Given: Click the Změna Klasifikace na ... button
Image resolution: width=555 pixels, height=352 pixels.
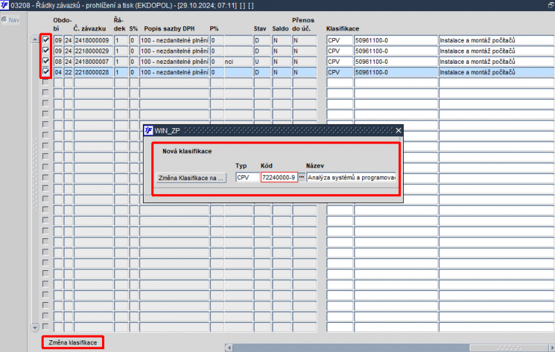Looking at the screenshot, I should (191, 178).
